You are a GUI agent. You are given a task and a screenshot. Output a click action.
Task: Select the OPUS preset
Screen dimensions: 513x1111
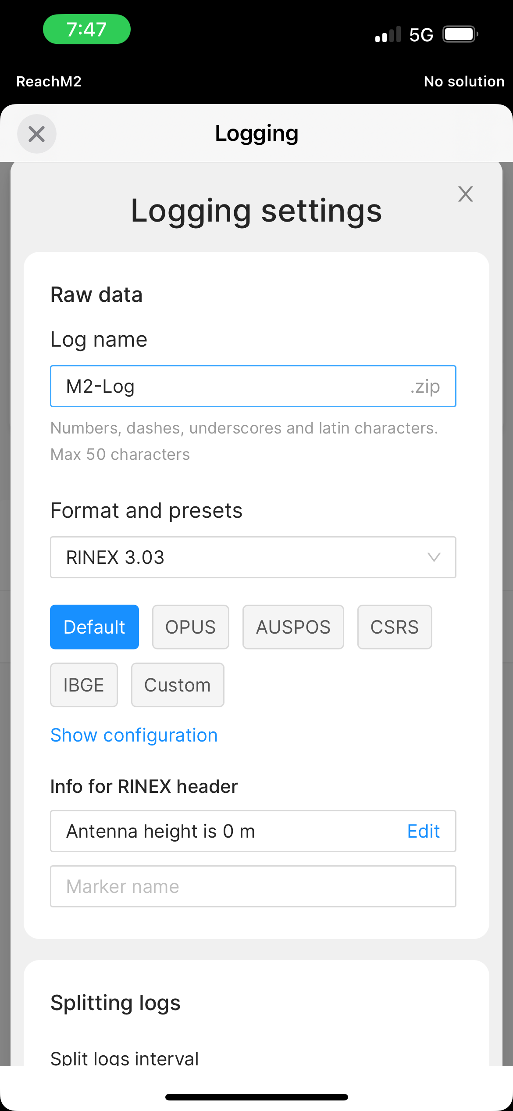(190, 627)
